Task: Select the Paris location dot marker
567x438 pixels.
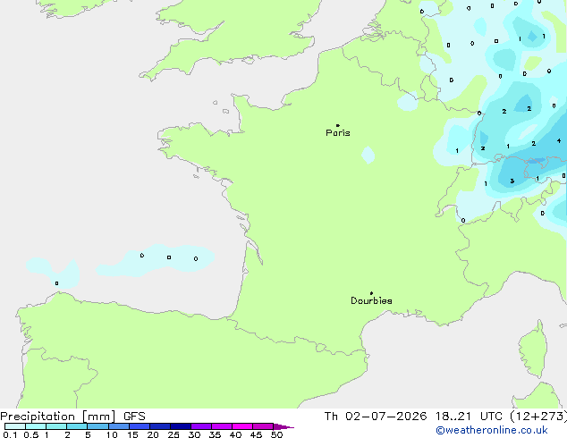Action: 338,125
